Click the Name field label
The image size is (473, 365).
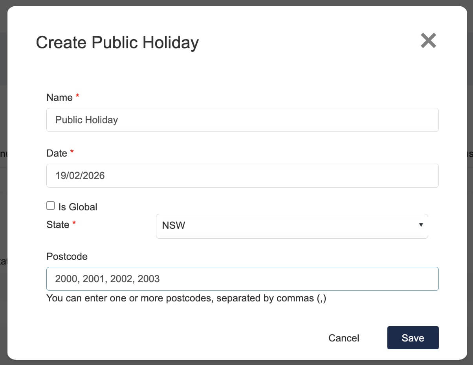tap(59, 97)
